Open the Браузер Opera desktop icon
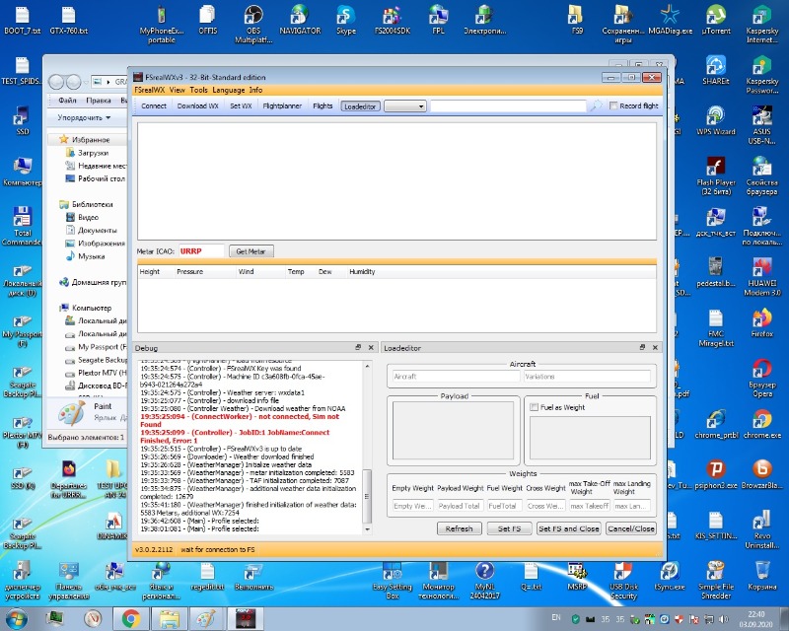The width and height of the screenshot is (789, 631). [761, 378]
